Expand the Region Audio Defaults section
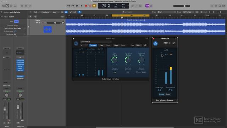 2,12
